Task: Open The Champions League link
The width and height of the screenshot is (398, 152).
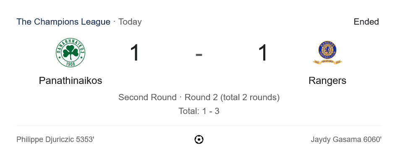Action: click(63, 22)
